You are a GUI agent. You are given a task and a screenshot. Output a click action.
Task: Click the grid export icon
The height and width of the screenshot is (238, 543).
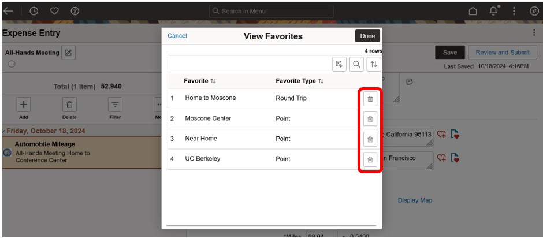pos(339,64)
